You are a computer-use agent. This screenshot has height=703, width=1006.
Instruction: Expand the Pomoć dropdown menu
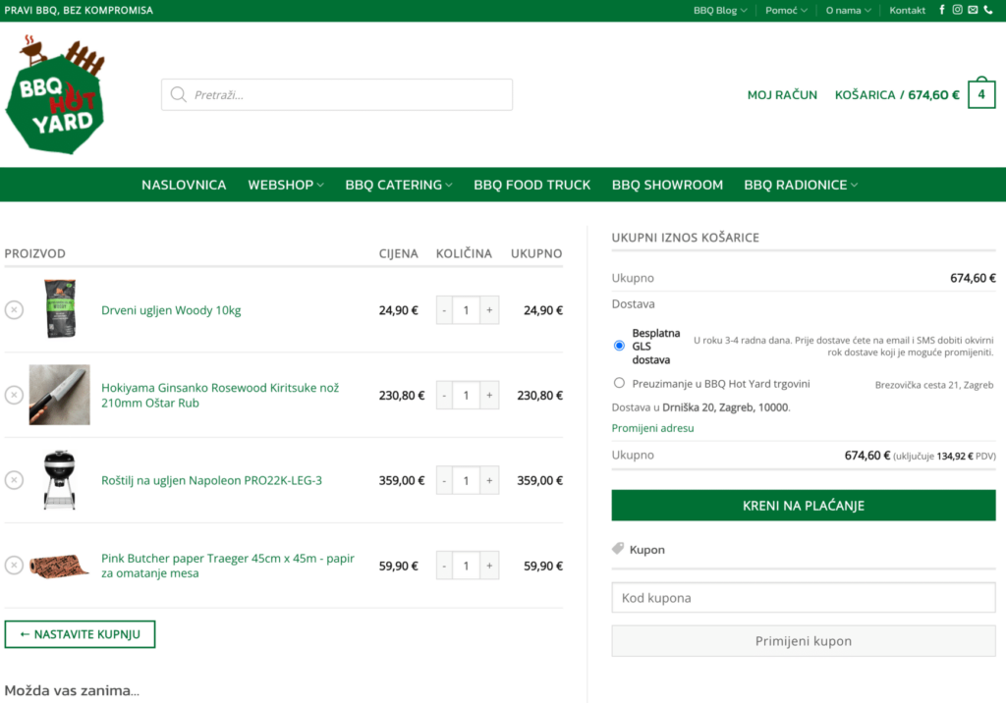786,10
